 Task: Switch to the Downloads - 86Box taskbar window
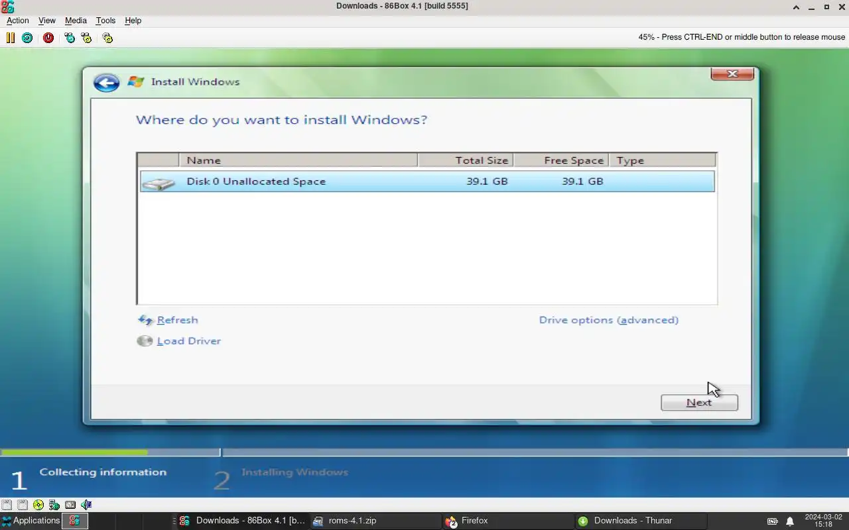(x=242, y=521)
